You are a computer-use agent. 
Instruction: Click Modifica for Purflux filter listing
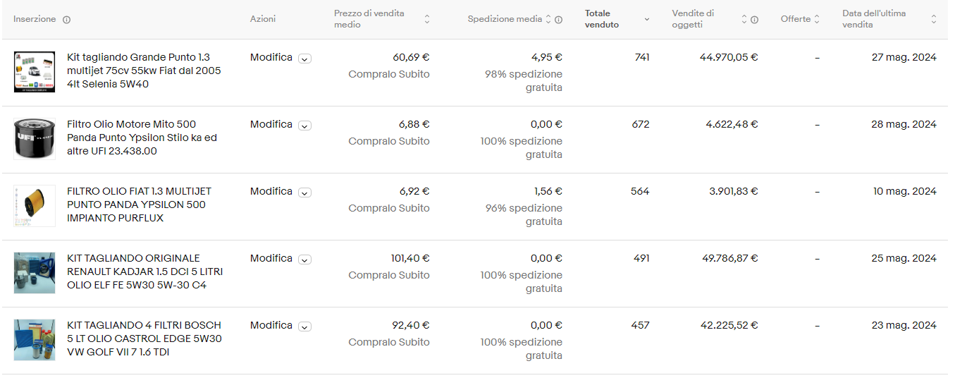point(271,191)
